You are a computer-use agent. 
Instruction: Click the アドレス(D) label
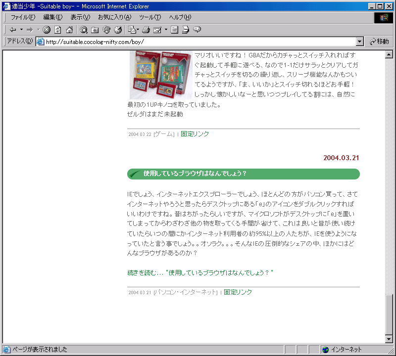pyautogui.click(x=20, y=41)
